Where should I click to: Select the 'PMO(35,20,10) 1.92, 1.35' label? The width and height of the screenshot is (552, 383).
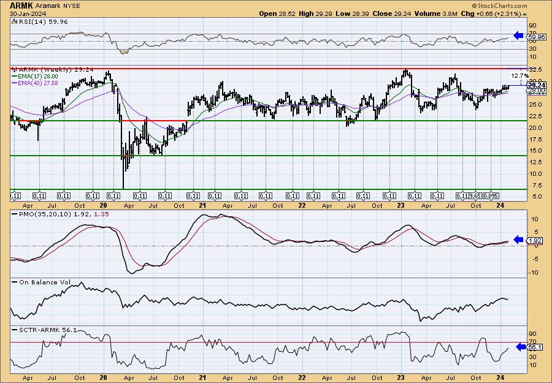(61, 214)
